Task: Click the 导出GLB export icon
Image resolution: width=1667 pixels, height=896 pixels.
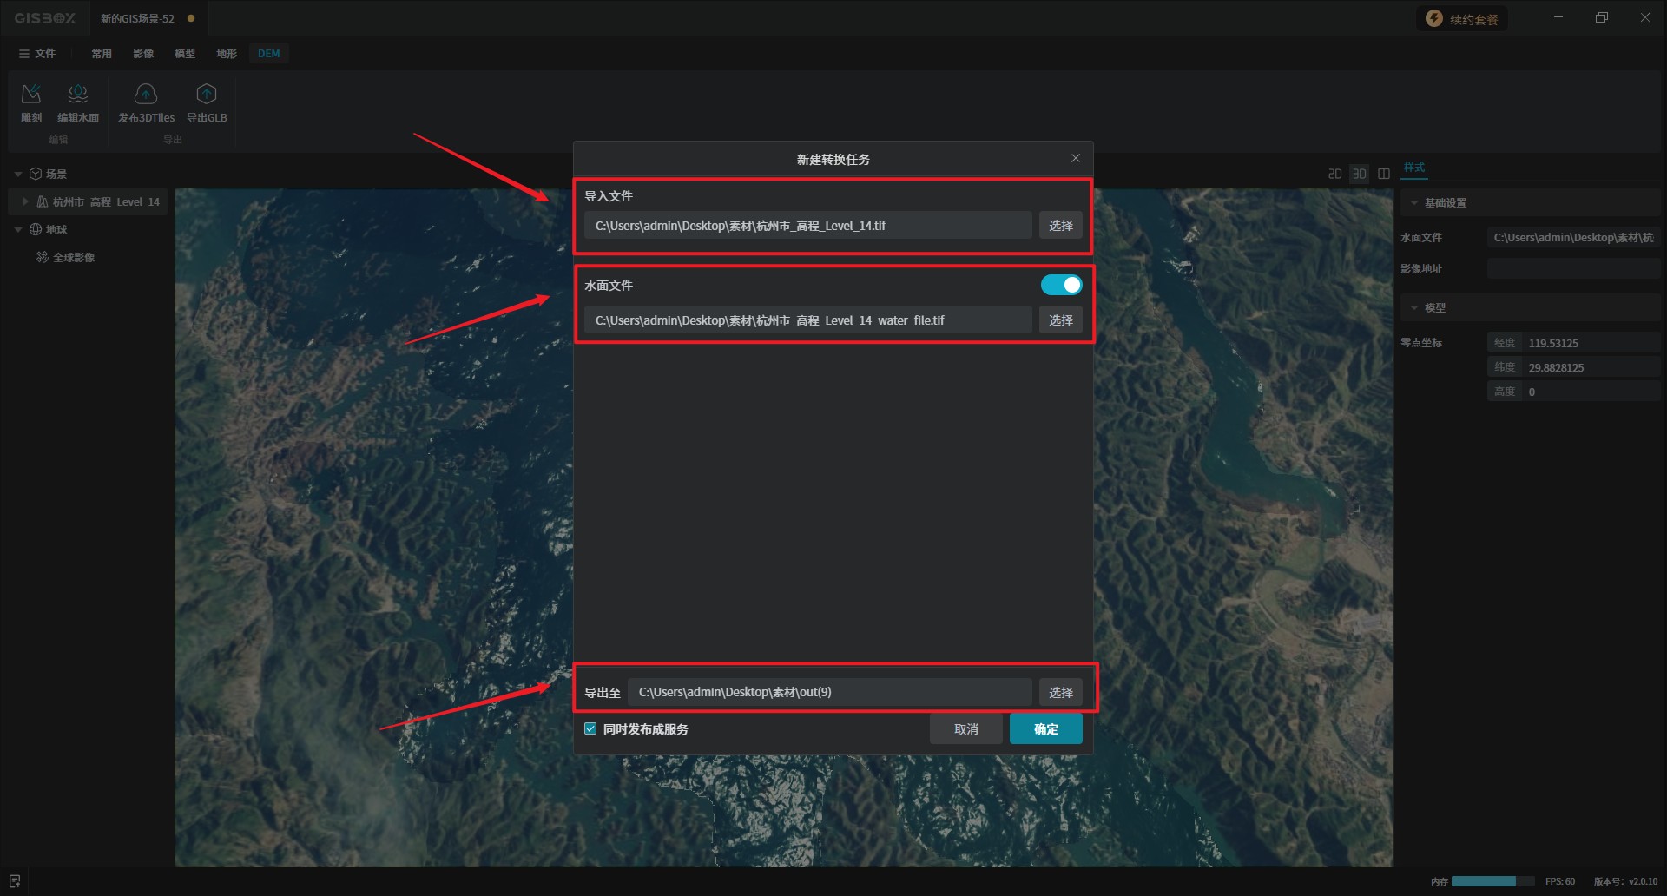Action: click(x=207, y=94)
